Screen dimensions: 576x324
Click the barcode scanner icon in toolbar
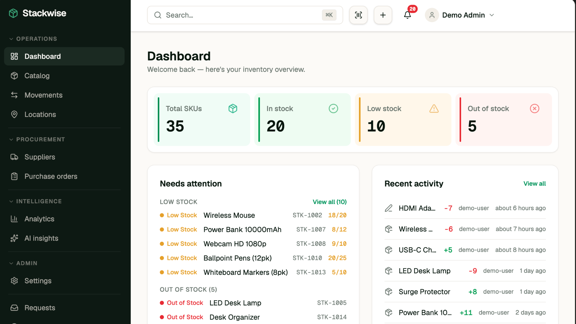pyautogui.click(x=358, y=15)
